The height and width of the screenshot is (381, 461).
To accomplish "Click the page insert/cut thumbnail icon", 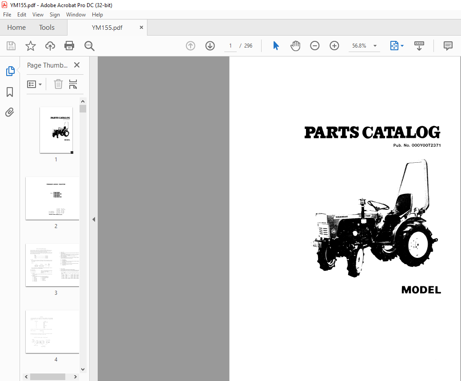I will [x=73, y=84].
